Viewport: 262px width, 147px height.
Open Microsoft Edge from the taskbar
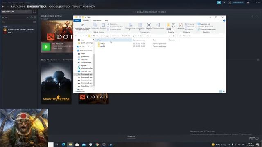click(x=64, y=145)
